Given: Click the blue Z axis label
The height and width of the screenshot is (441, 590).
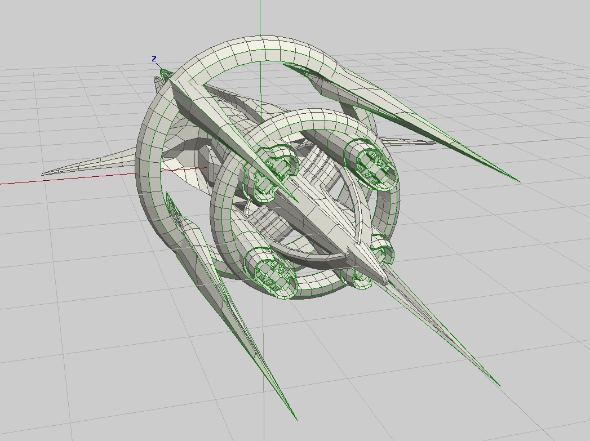Looking at the screenshot, I should [x=154, y=59].
